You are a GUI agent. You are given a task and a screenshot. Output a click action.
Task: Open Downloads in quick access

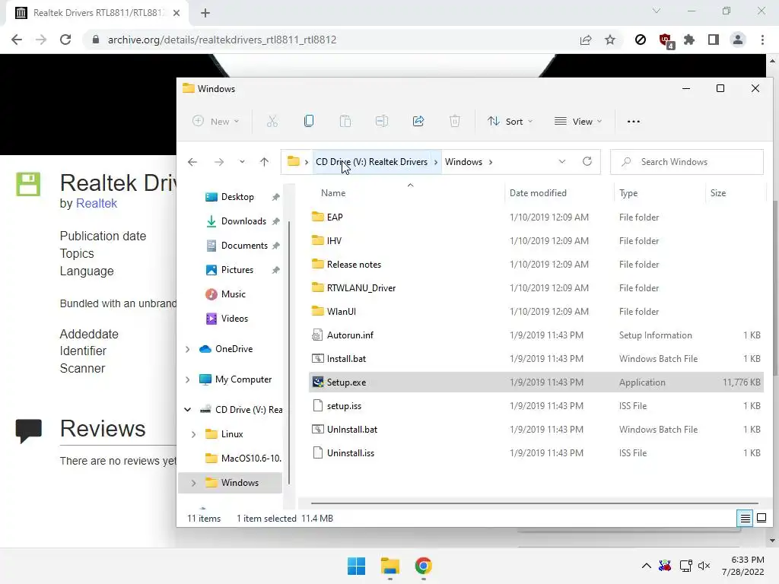tap(243, 221)
